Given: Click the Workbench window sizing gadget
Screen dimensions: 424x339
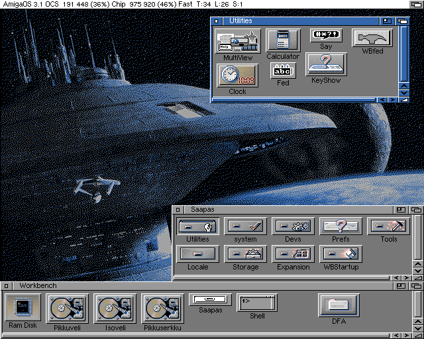Looking at the screenshot, I should pyautogui.click(x=418, y=336).
